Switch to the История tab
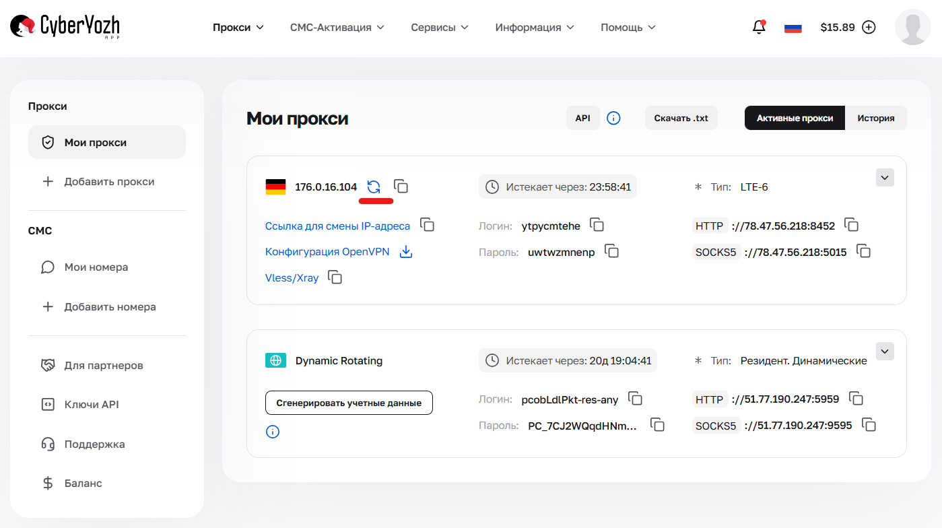Screen dimensions: 942x528 click(876, 117)
